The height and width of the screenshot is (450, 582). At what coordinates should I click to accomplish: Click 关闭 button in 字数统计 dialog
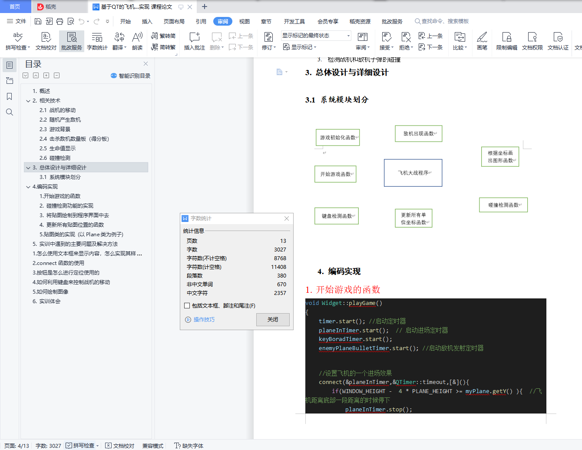pos(273,320)
